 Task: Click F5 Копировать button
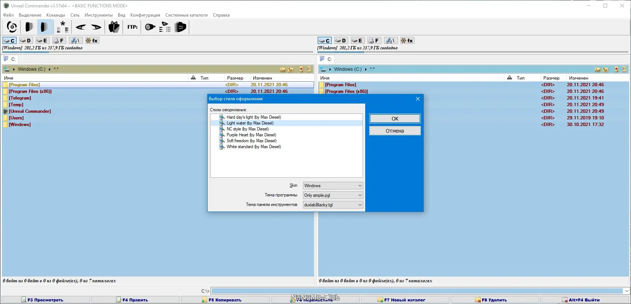point(225,300)
